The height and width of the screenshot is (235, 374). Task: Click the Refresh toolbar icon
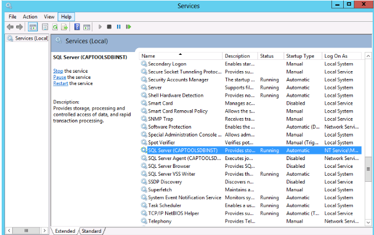tap(55, 27)
